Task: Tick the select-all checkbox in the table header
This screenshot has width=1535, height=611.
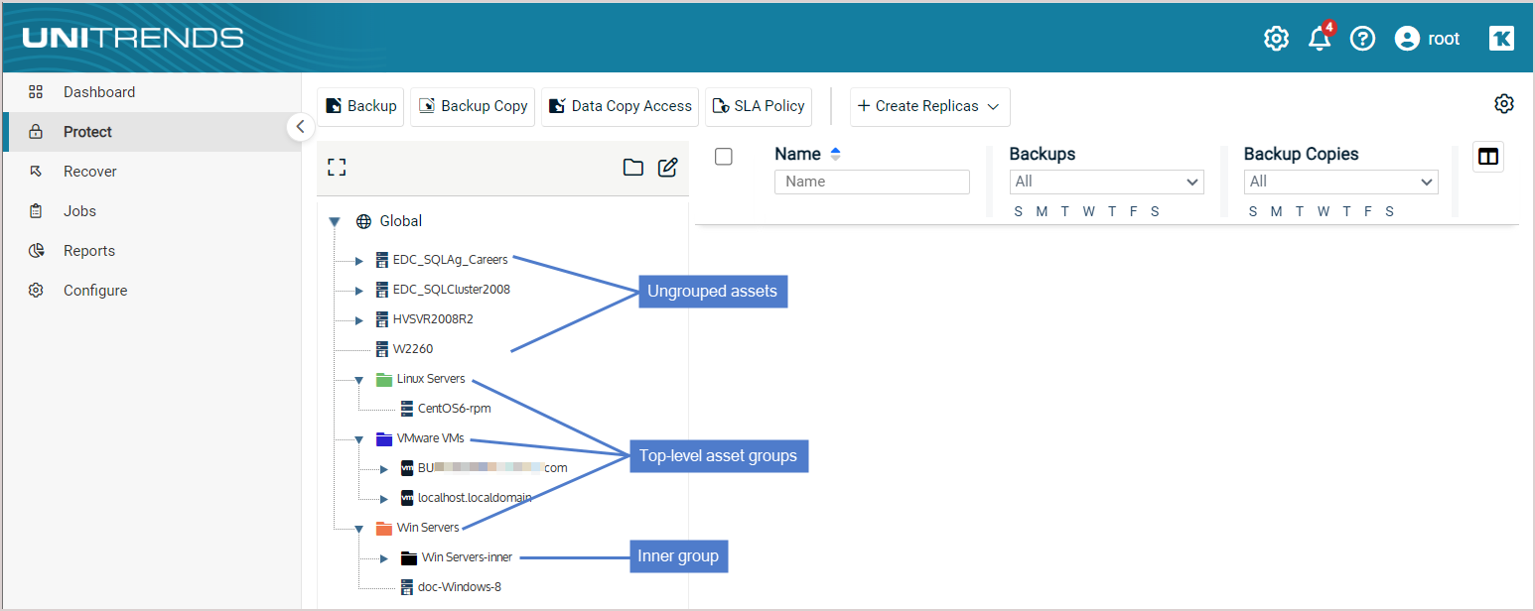Action: pos(724,157)
